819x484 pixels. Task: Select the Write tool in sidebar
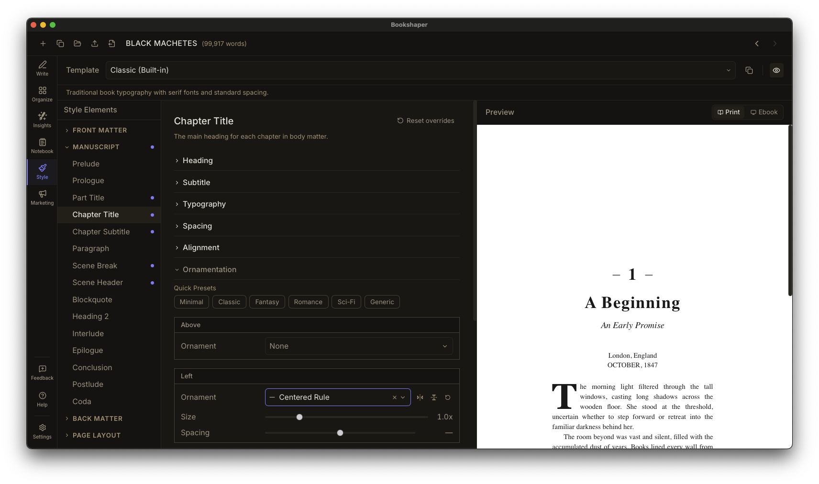coord(42,68)
